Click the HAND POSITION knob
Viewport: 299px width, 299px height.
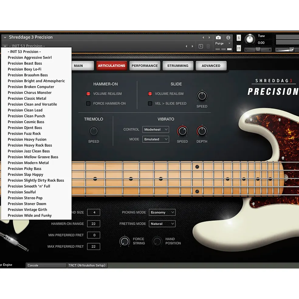[x=157, y=241]
